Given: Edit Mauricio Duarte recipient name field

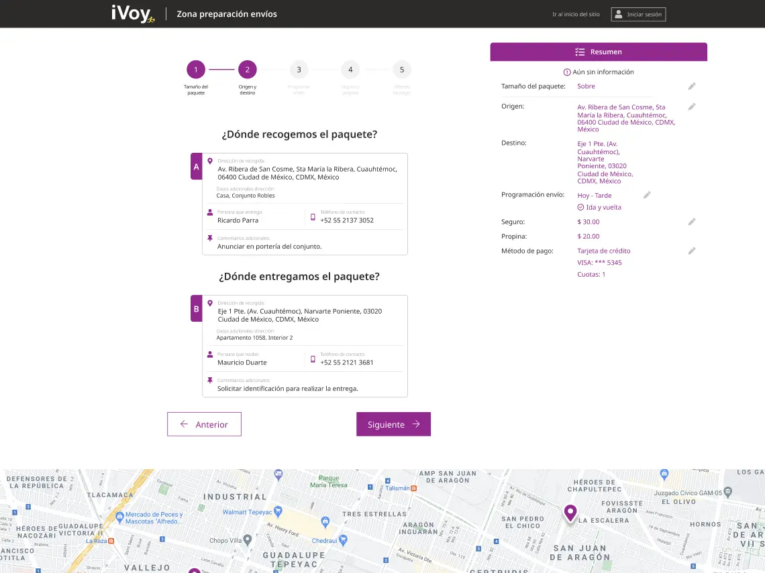Looking at the screenshot, I should tap(242, 363).
